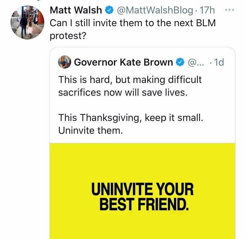Click the truncated '@...' handle in quote

[195, 62]
